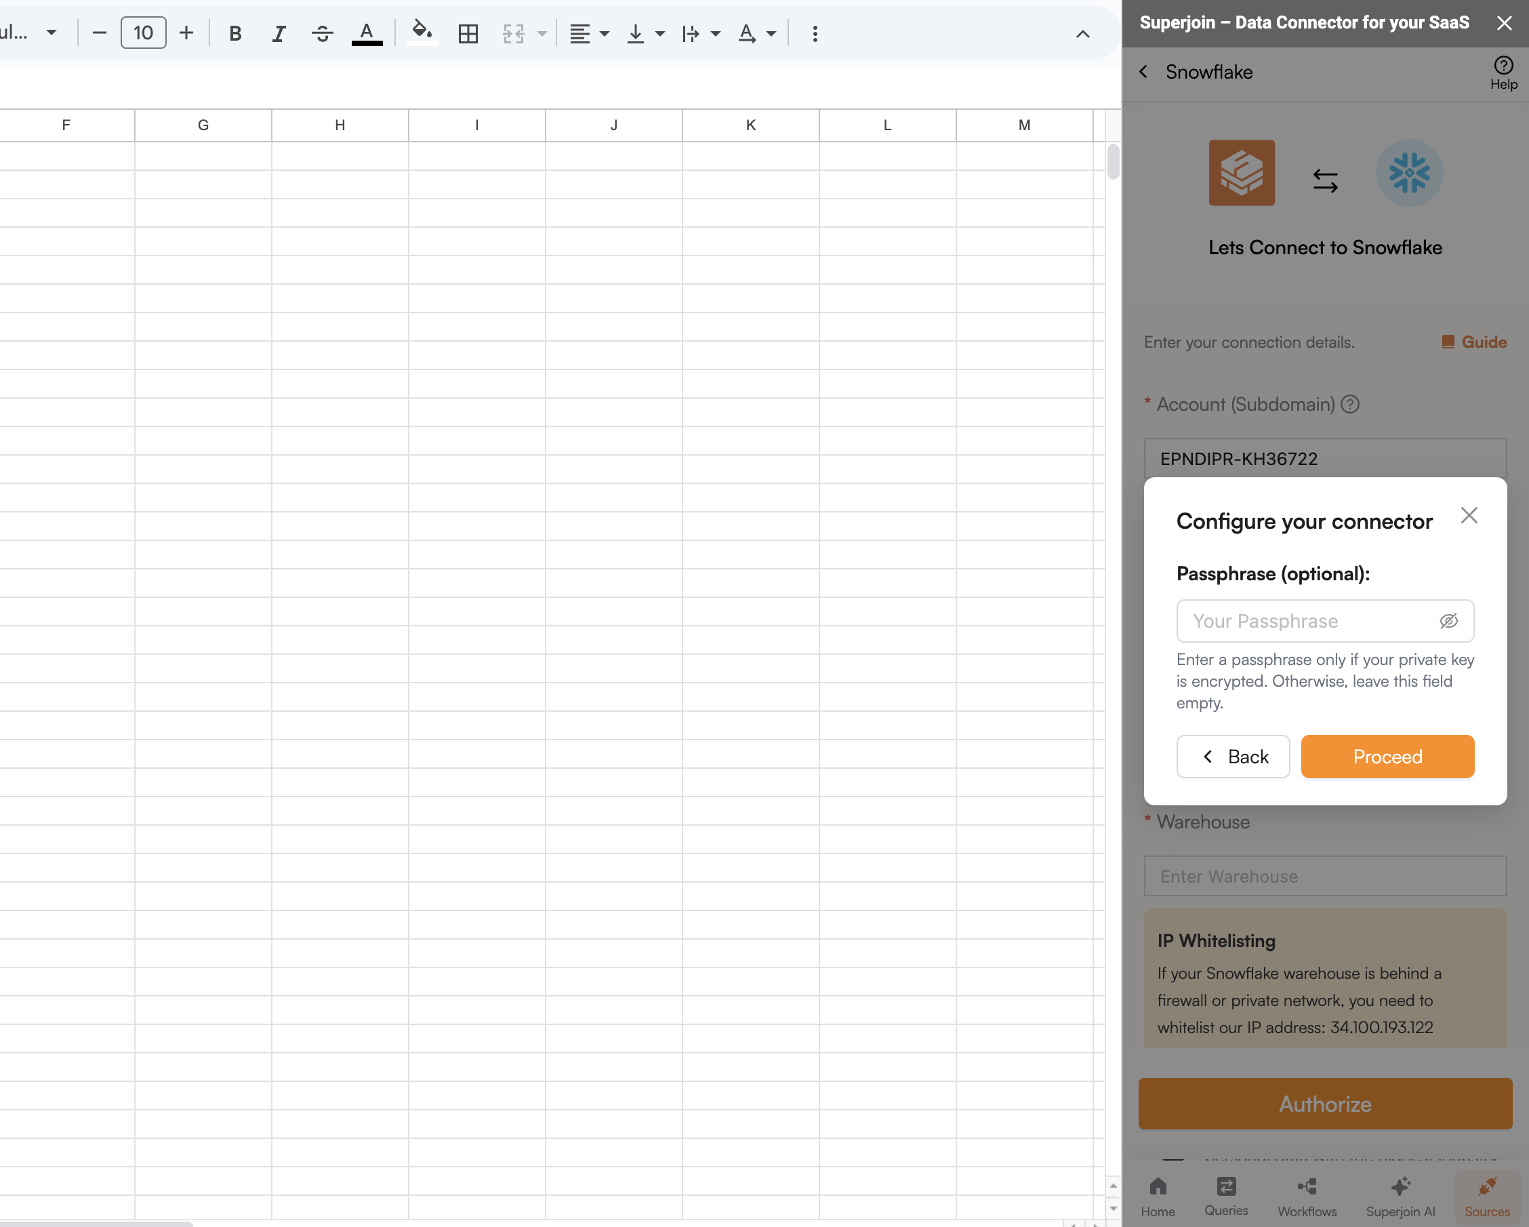Increase font size with plus button
This screenshot has width=1529, height=1227.
coord(186,33)
